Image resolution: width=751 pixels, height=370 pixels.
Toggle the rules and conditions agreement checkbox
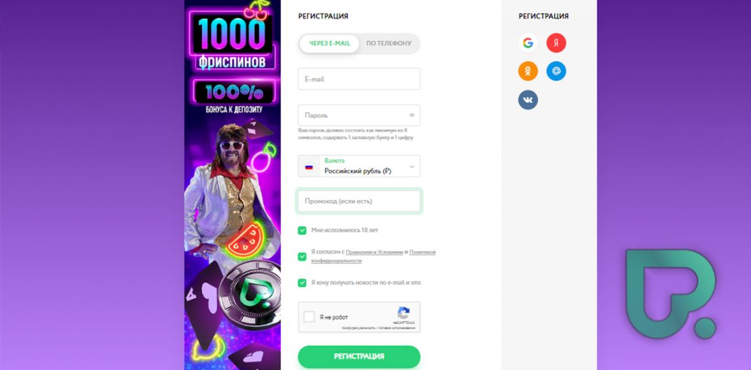tap(302, 257)
